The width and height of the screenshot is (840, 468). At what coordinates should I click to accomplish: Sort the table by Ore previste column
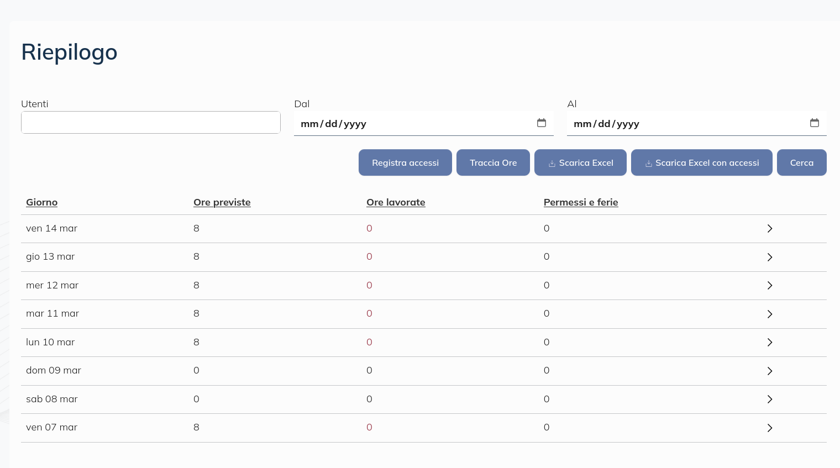(x=222, y=202)
